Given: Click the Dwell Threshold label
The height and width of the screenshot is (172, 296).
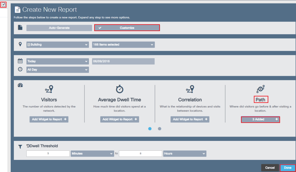Looking at the screenshot, I should pyautogui.click(x=44, y=146).
